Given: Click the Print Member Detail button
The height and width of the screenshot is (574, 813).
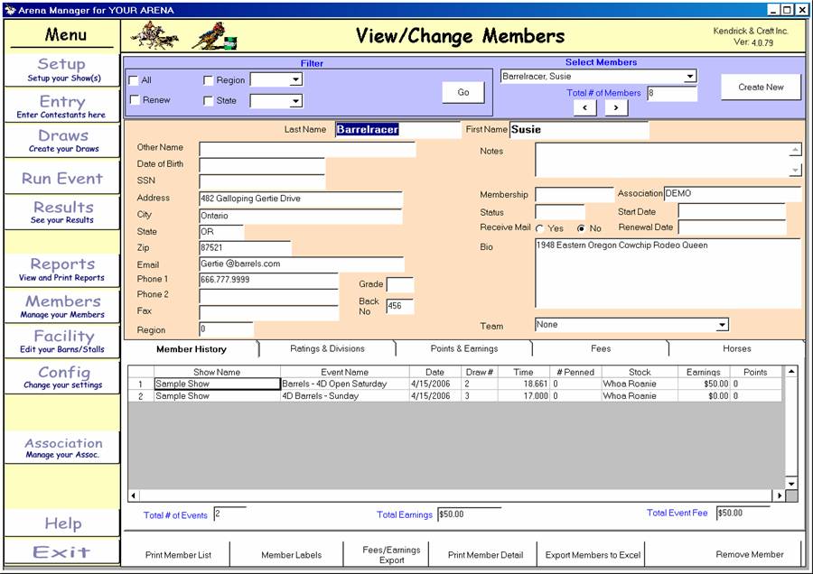Looking at the screenshot, I should 485,555.
